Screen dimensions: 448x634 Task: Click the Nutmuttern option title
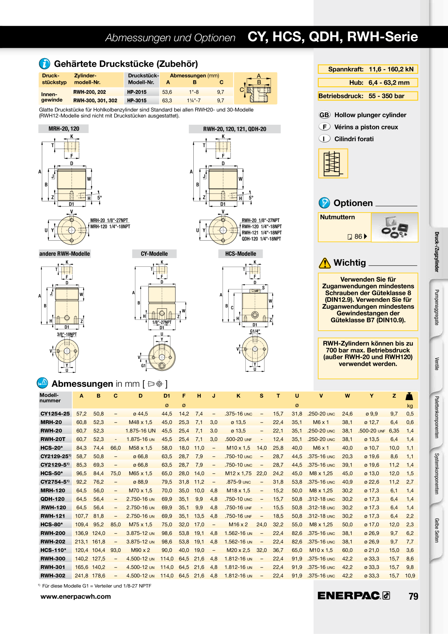pyautogui.click(x=337, y=217)
